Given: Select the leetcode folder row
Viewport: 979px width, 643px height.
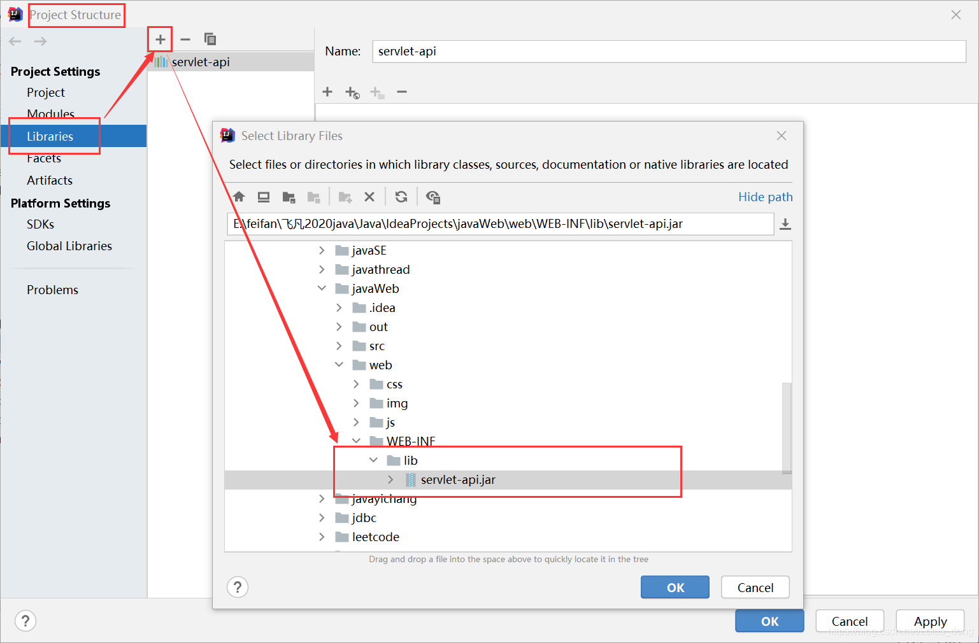Looking at the screenshot, I should pyautogui.click(x=508, y=537).
